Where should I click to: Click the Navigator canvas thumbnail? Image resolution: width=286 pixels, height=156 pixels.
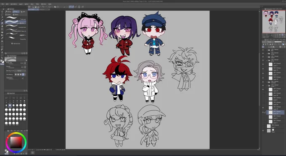point(274,22)
